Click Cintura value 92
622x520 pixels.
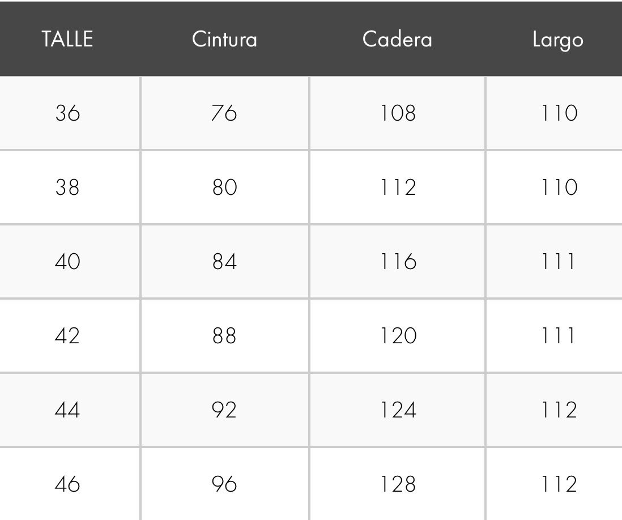(x=224, y=410)
